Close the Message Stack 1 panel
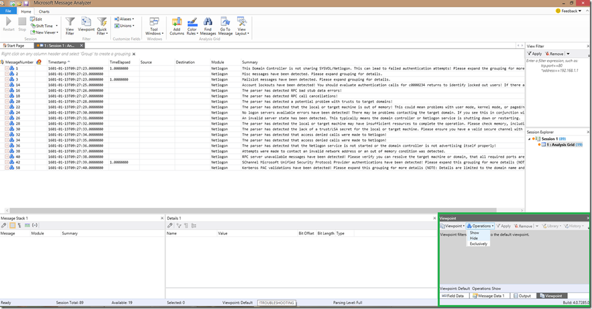The image size is (592, 309). [x=162, y=218]
